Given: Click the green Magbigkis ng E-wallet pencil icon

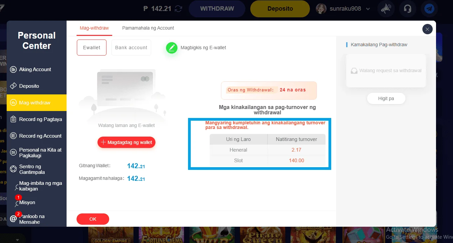Looking at the screenshot, I should coord(172,48).
